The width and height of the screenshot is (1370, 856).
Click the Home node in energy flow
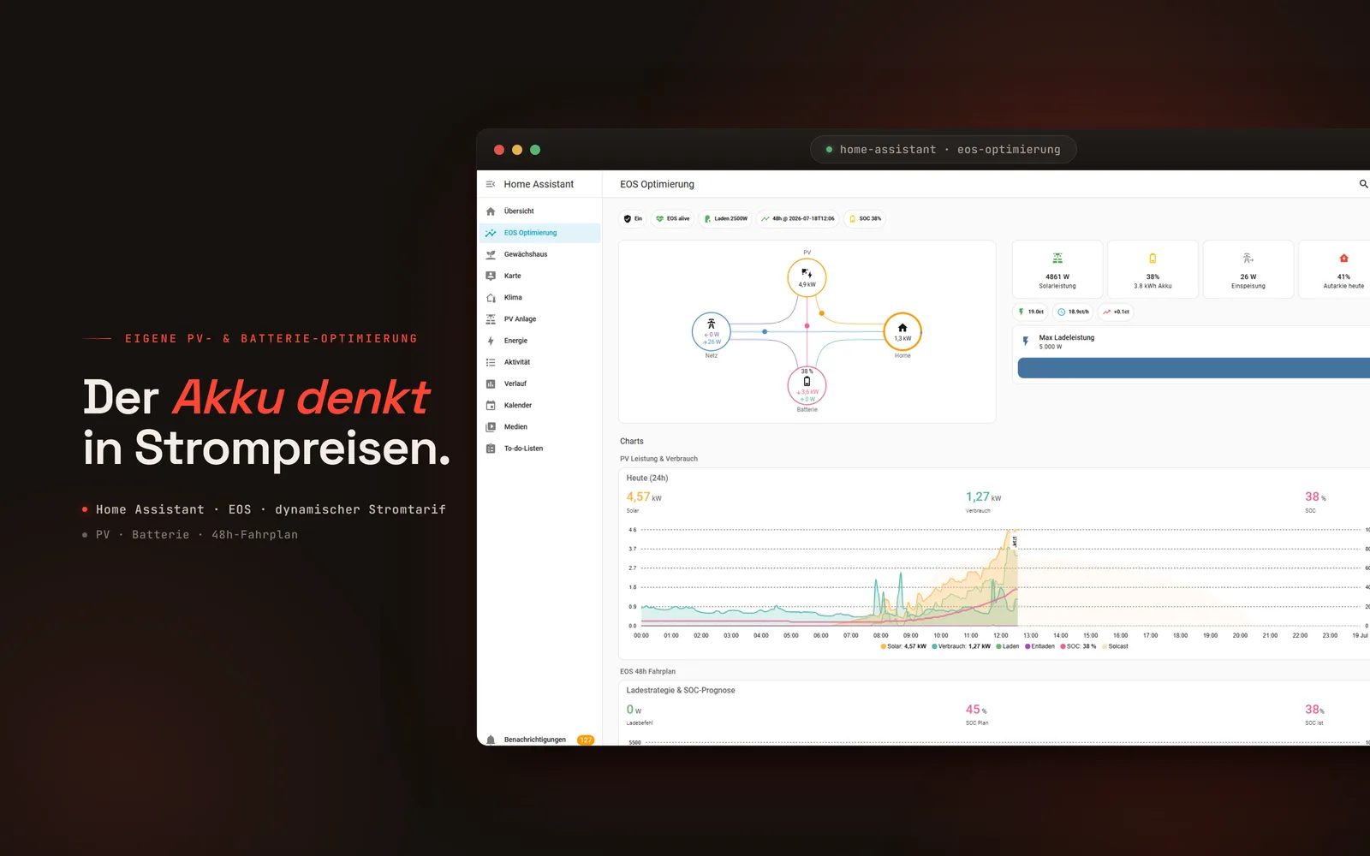pyautogui.click(x=902, y=331)
